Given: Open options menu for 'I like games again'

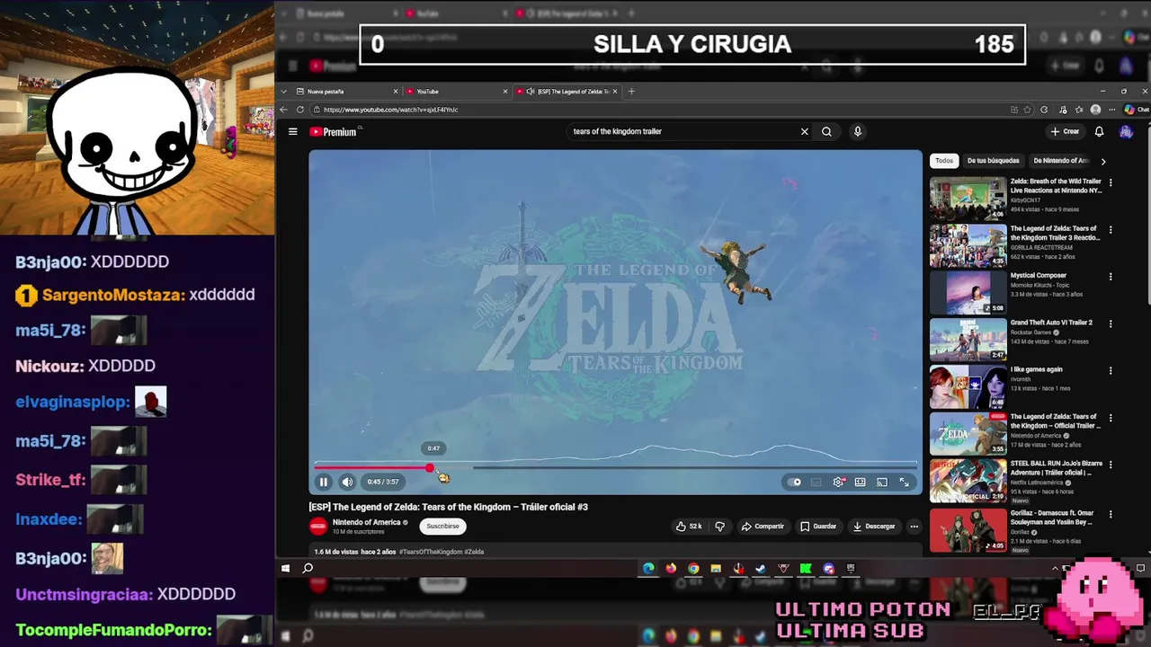Looking at the screenshot, I should click(1111, 370).
